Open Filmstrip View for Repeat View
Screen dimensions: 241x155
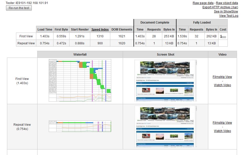click(222, 123)
